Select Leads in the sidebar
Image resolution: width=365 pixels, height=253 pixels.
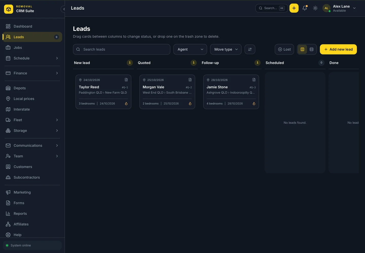[32, 37]
